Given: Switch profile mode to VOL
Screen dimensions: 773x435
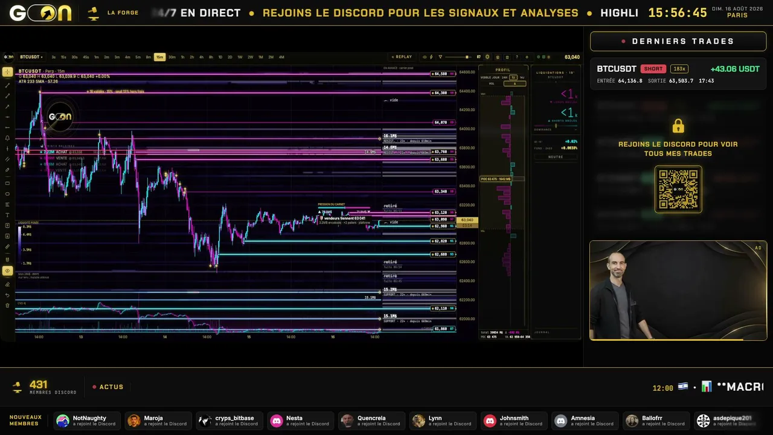Looking at the screenshot, I should (x=492, y=83).
